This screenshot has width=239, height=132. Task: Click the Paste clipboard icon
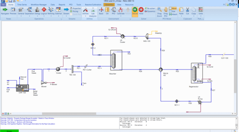[181, 10]
